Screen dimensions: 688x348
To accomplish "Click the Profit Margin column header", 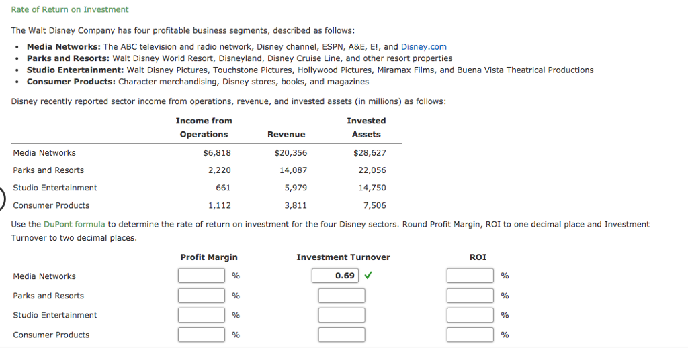I will point(209,257).
